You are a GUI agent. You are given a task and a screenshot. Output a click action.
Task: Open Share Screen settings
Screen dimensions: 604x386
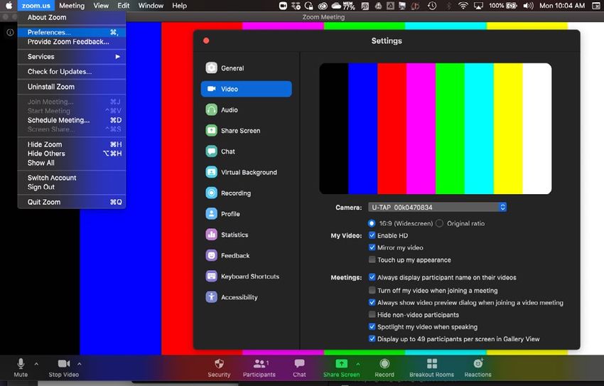pos(233,131)
